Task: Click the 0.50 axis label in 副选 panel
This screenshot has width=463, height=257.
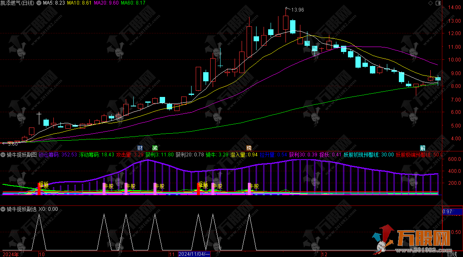Action: 456,232
